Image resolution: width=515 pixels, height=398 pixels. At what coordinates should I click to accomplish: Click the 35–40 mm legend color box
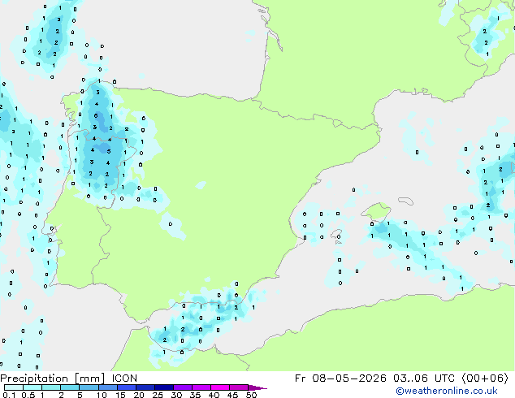(201, 387)
